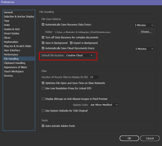Open the 5 Minutes cloud save dropdown
The height and width of the screenshot is (146, 162).
click(x=144, y=49)
